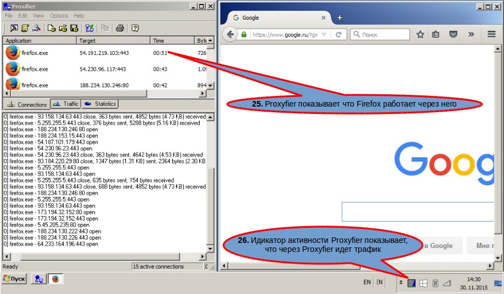Click Proxifier taskbar button
The height and width of the screenshot is (294, 504).
pos(39,279)
